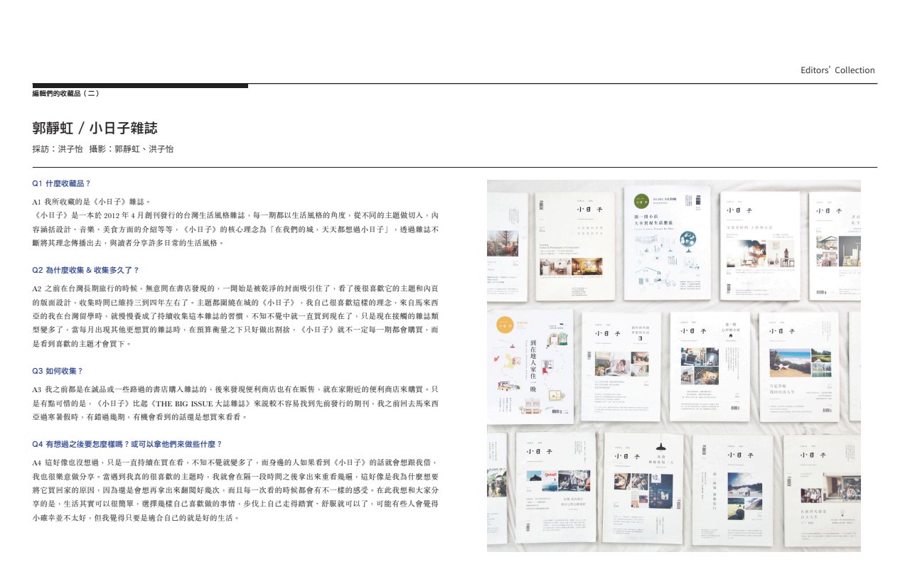Click the heading Q1 什麼收藏品？
910x584 pixels.
61,183
